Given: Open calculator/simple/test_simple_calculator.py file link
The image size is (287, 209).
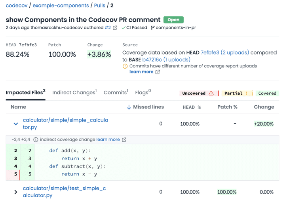Looking at the screenshot, I should pyautogui.click(x=64, y=192).
